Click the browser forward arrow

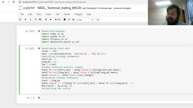[8, 2]
